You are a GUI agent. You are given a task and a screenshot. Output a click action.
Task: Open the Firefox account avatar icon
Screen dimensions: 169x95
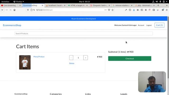click(146, 10)
